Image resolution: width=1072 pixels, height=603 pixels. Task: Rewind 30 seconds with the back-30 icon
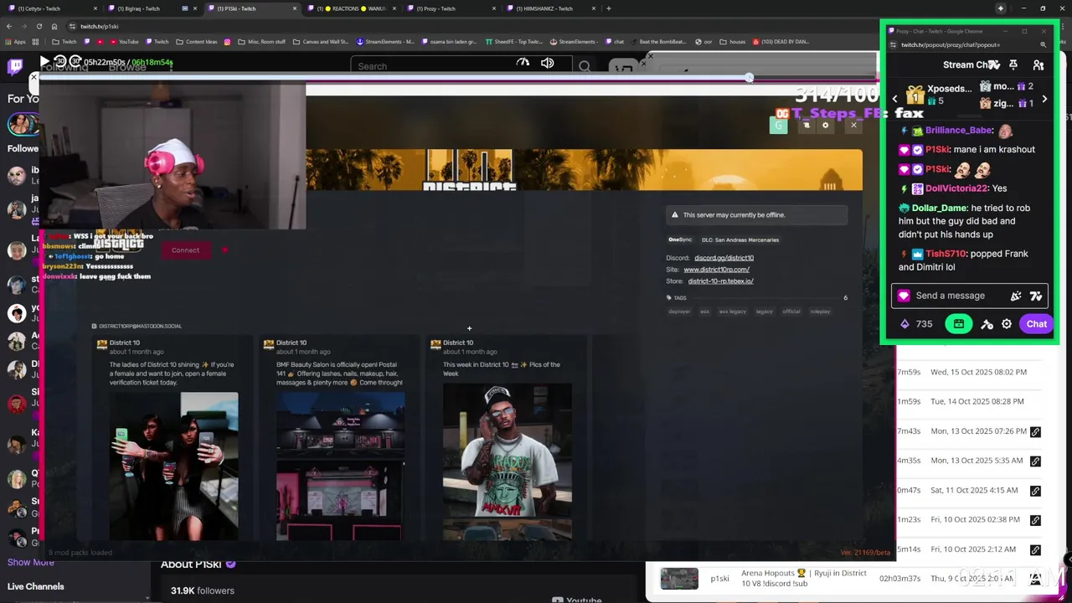pos(60,61)
